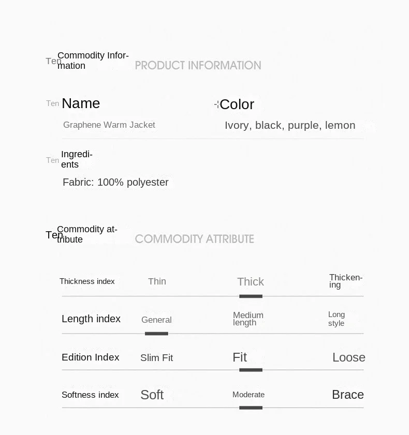Viewport: 409px width, 435px height.
Task: Click the marker bar on the edition scale
Action: pos(251,370)
